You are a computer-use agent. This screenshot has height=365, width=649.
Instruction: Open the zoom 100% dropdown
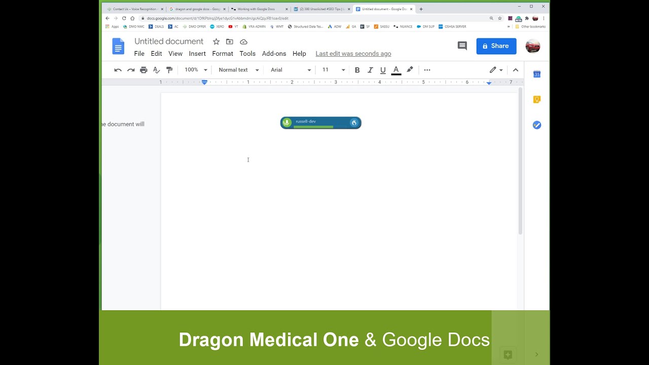click(196, 70)
